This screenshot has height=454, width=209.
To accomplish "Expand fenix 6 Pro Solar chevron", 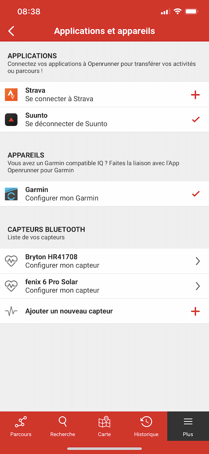I will [198, 286].
